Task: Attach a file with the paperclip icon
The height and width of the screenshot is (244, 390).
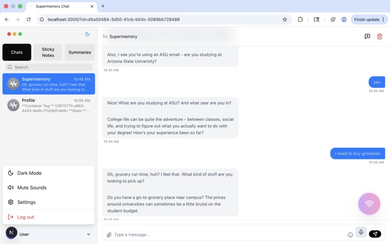Action: click(109, 234)
